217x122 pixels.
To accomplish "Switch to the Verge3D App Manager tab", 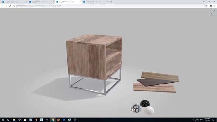I will tap(14, 2).
